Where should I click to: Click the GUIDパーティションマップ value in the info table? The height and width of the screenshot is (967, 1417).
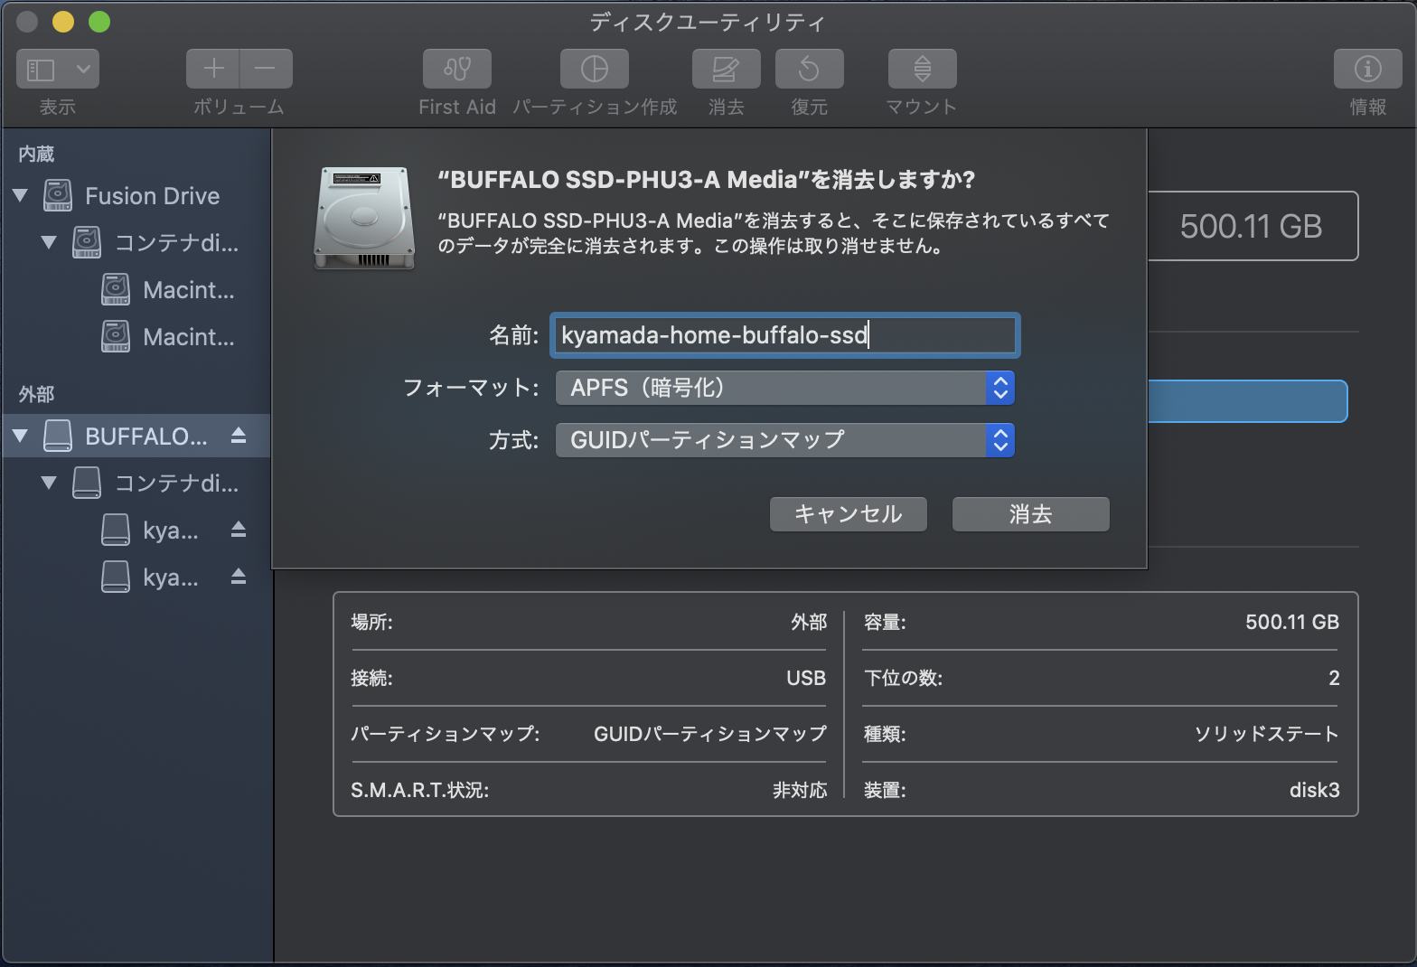710,734
